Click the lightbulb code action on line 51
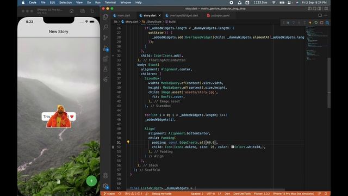This screenshot has width=348, height=196. (x=128, y=142)
